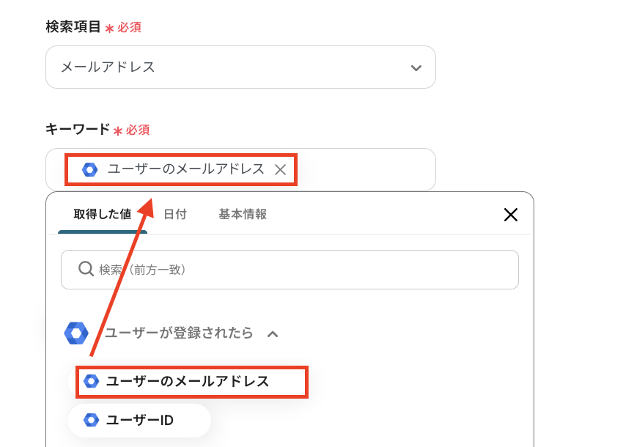Click the ユーザーのメールアドレス text in the keyword tag

[x=186, y=169]
